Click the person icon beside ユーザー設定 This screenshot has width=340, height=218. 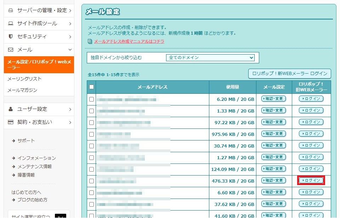11,109
